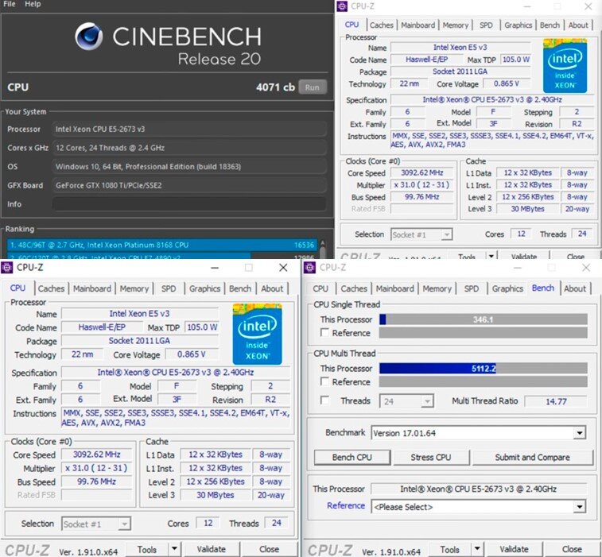Switch to Graphics tab in bottom-left CPU-Z
Image resolution: width=602 pixels, height=557 pixels.
[204, 288]
